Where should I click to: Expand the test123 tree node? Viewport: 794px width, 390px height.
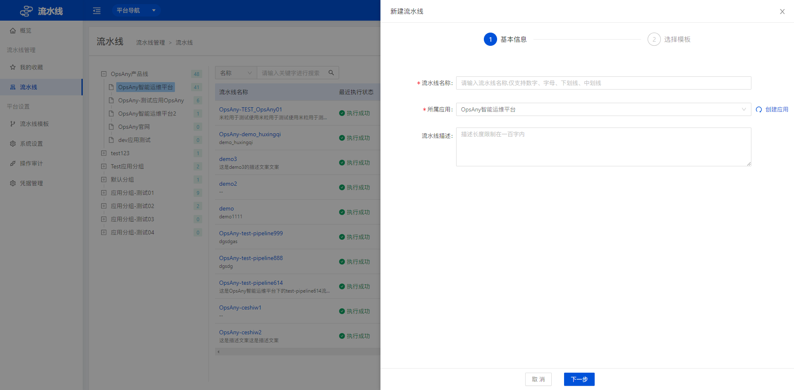[104, 153]
